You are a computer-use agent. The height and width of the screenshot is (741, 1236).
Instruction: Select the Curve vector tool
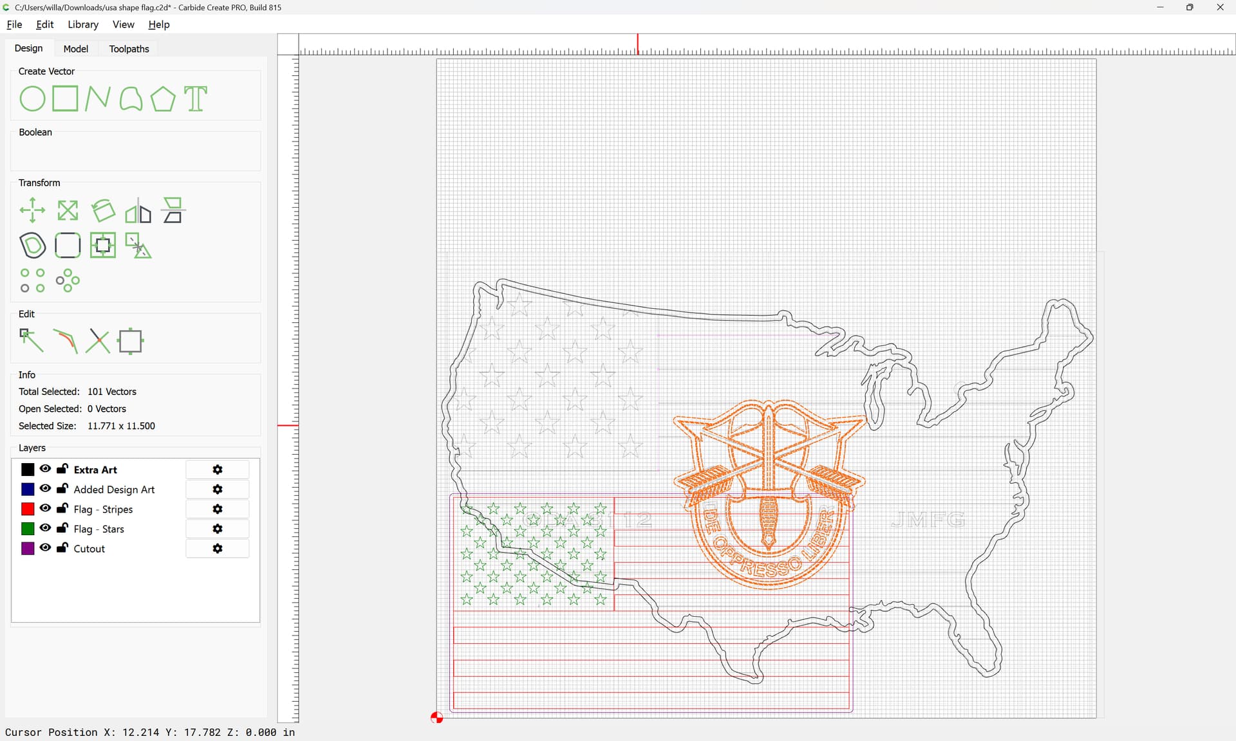[131, 99]
